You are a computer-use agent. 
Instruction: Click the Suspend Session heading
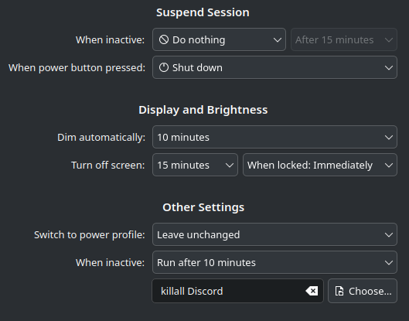point(203,12)
